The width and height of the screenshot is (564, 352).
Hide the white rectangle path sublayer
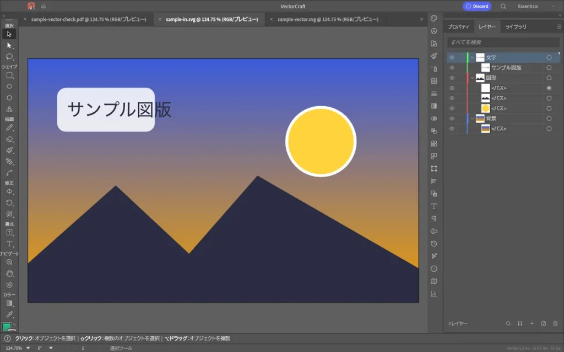point(452,88)
